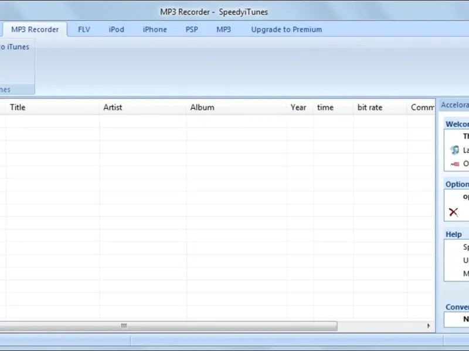Click the Help panel heading

pos(454,235)
